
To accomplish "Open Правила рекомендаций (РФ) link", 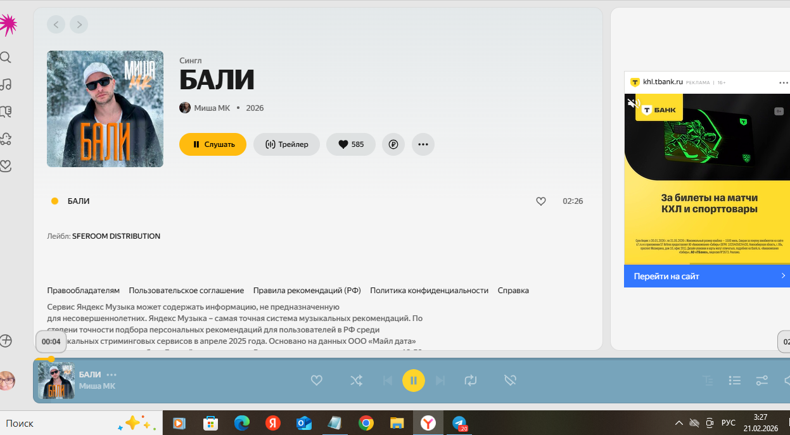I will pyautogui.click(x=307, y=291).
